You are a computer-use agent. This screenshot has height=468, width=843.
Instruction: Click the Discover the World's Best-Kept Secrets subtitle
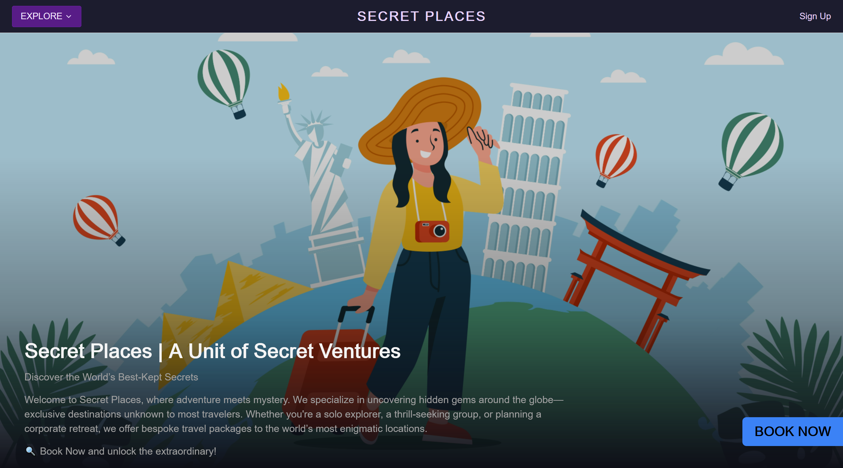click(111, 377)
